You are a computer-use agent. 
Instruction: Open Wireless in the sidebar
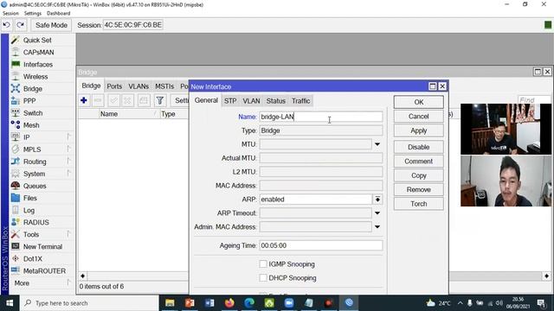coord(35,77)
